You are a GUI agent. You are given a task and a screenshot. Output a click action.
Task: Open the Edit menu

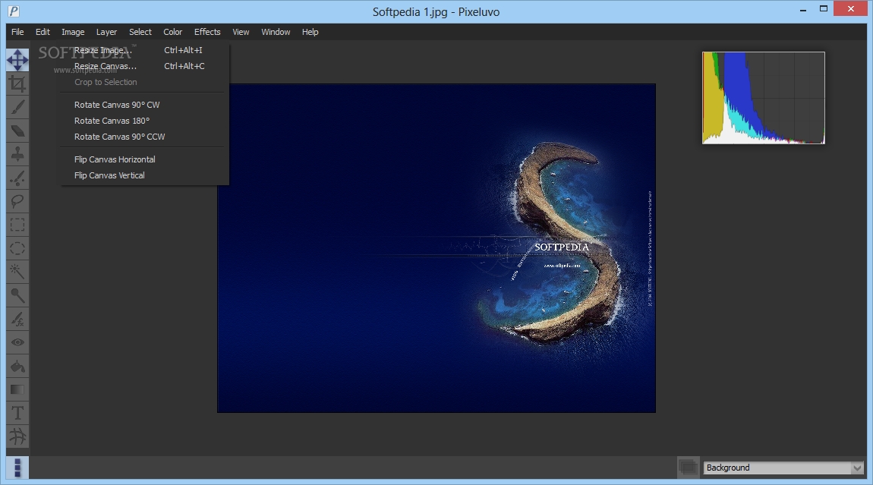click(43, 32)
